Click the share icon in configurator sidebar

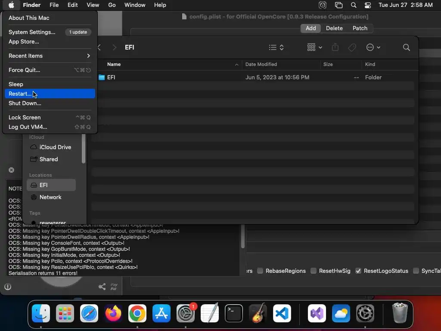(x=102, y=287)
